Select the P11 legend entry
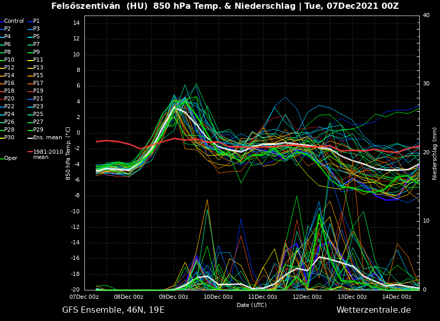The height and width of the screenshot is (321, 440). 38,60
